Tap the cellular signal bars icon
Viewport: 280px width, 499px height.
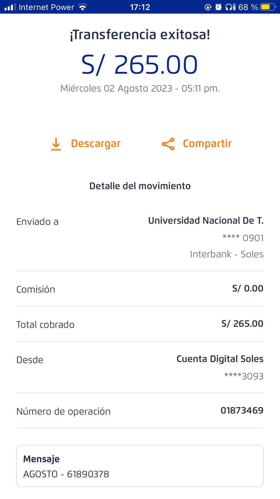10,7
